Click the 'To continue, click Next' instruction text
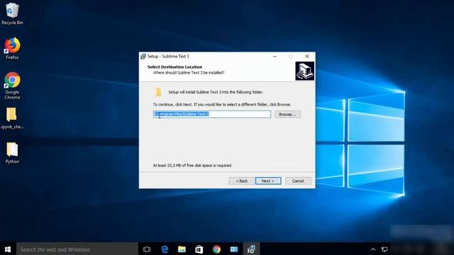The image size is (454, 255). [222, 104]
